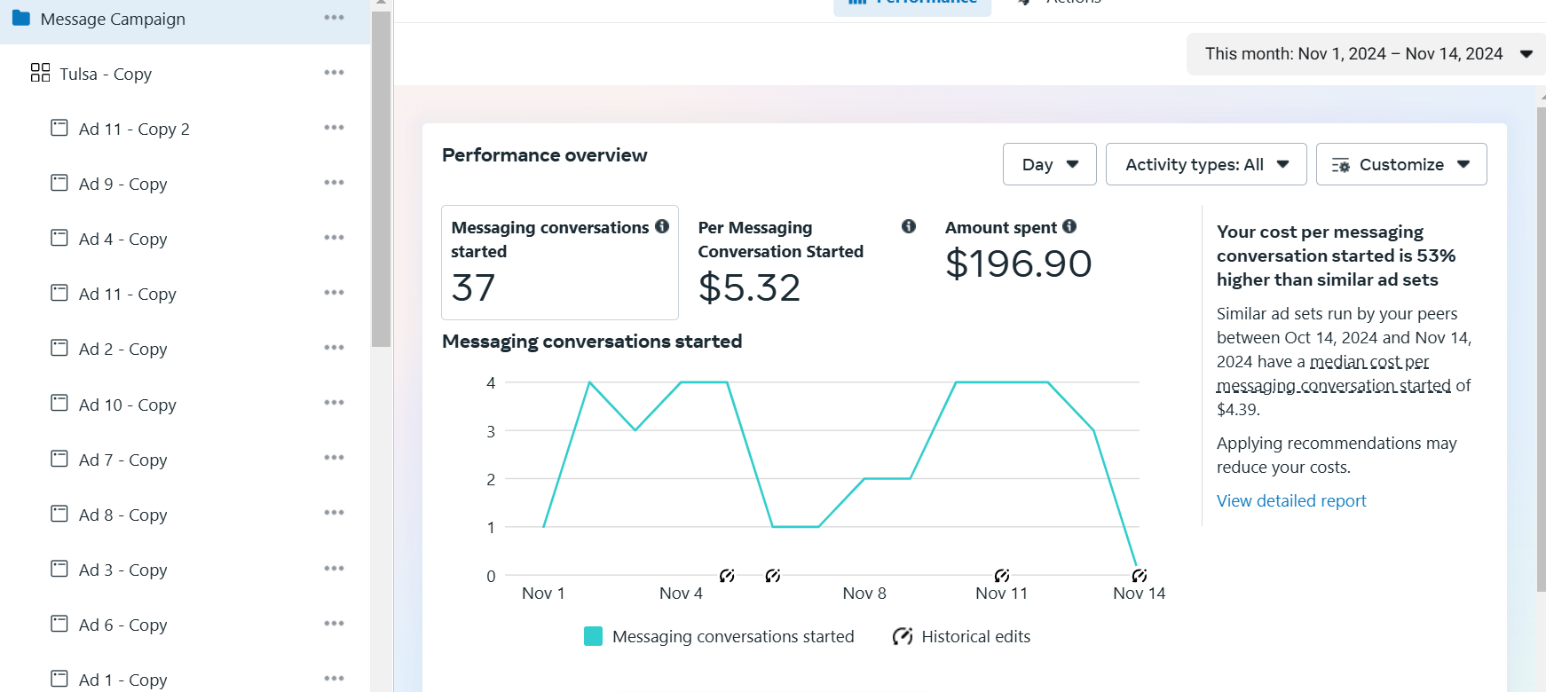Image resolution: width=1546 pixels, height=692 pixels.
Task: Select the Message Campaign folder
Action: coord(113,20)
